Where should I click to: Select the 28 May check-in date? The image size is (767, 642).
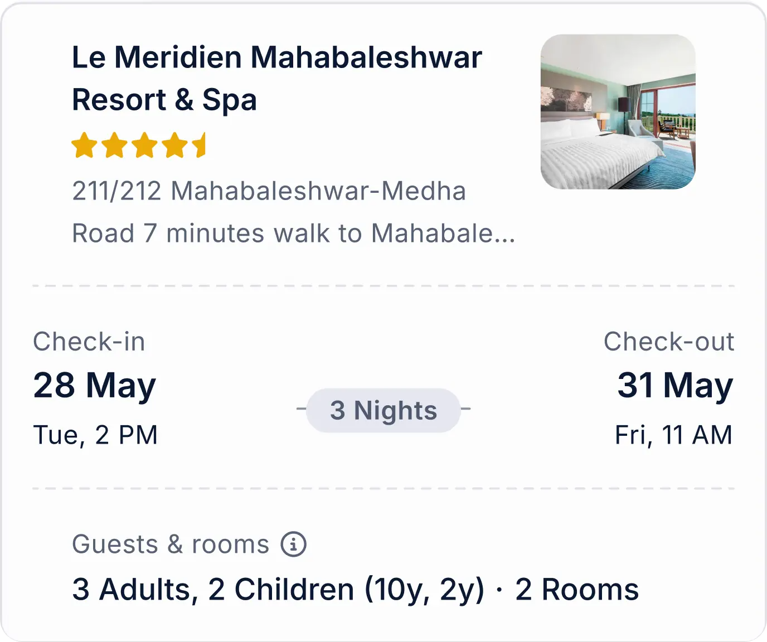click(x=95, y=385)
